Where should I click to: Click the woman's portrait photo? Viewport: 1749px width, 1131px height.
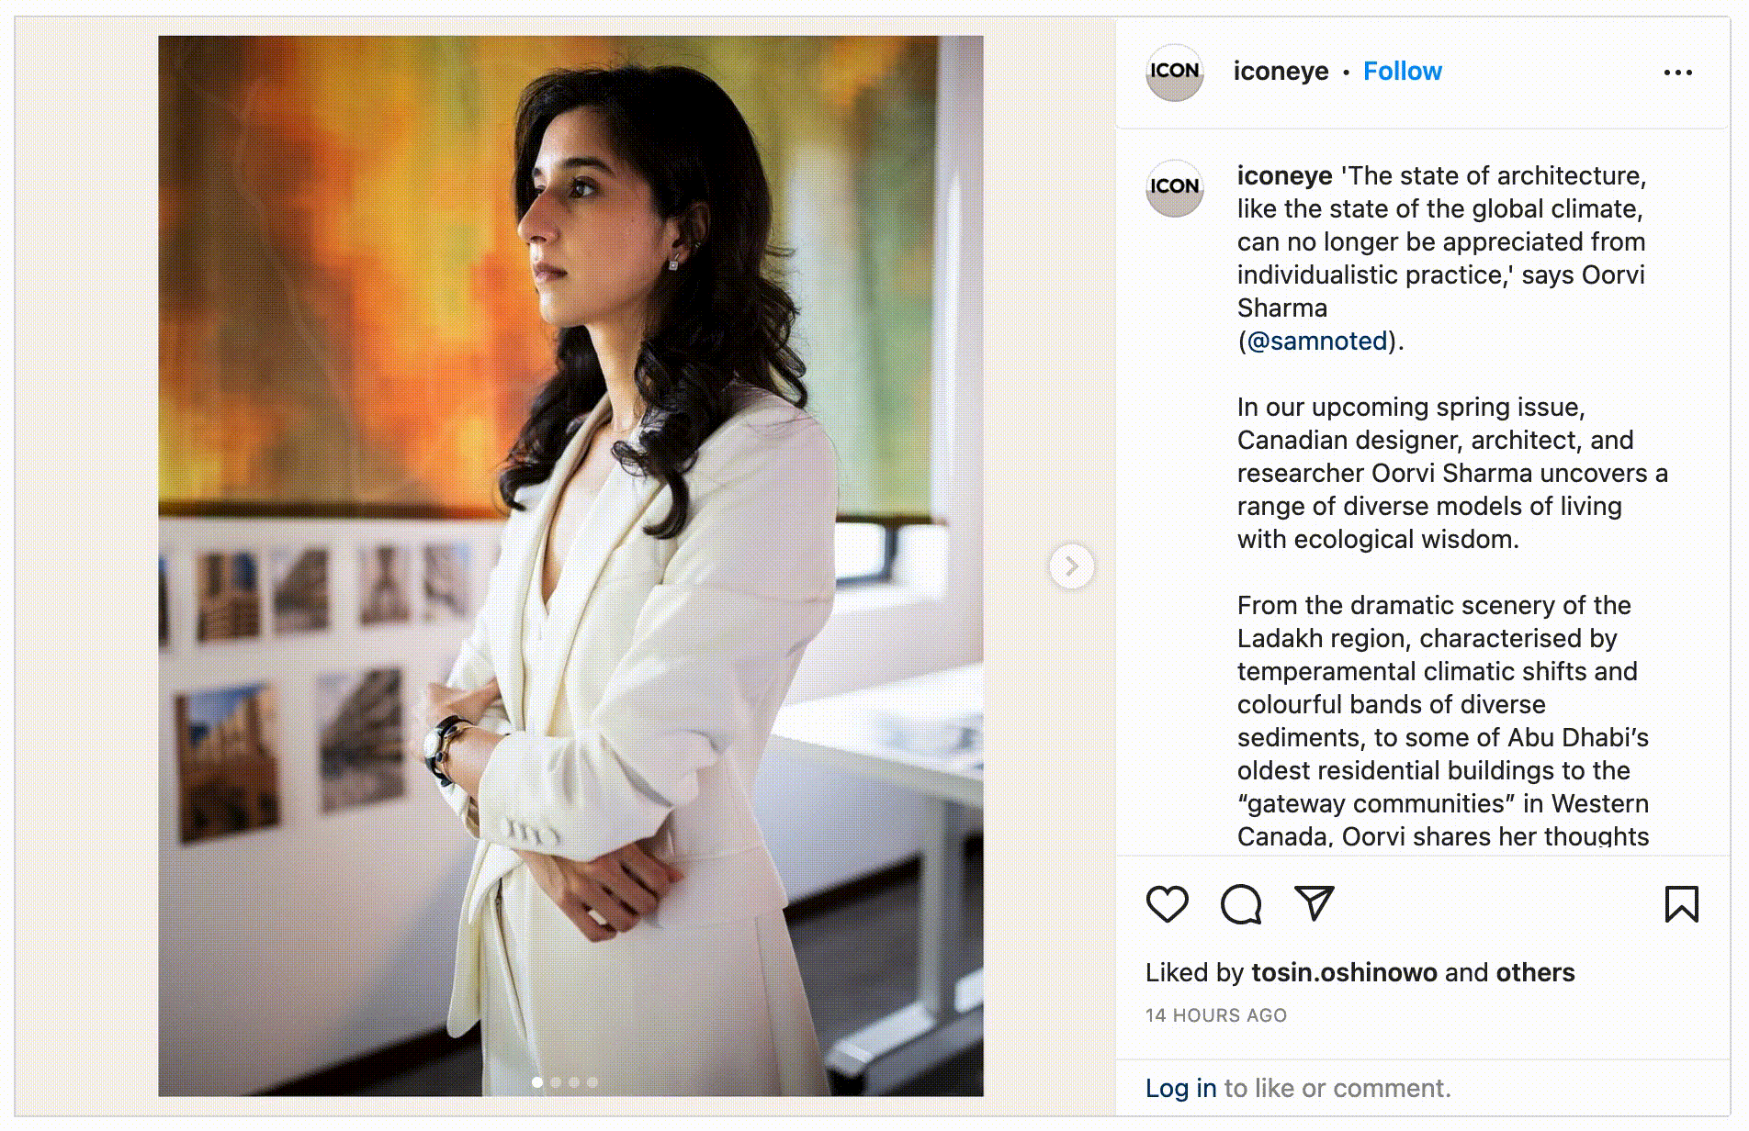[x=570, y=565]
